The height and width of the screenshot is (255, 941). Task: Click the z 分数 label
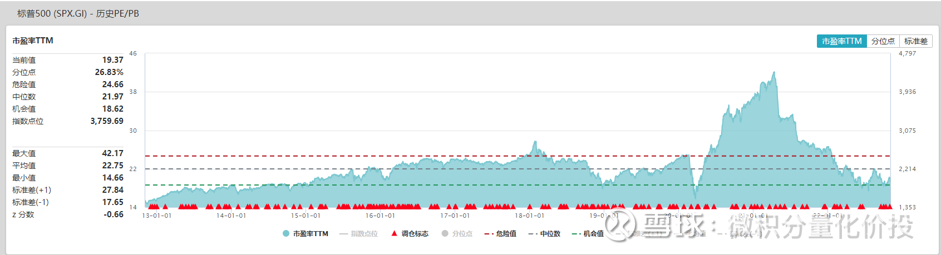tap(23, 214)
